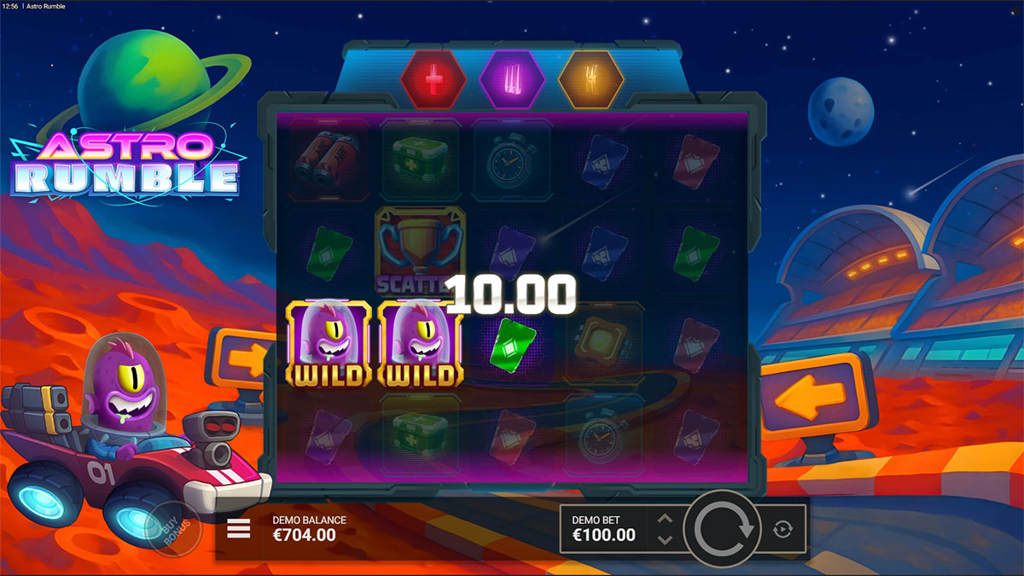
Task: Click the orange hexagon number four icon
Action: pos(591,80)
